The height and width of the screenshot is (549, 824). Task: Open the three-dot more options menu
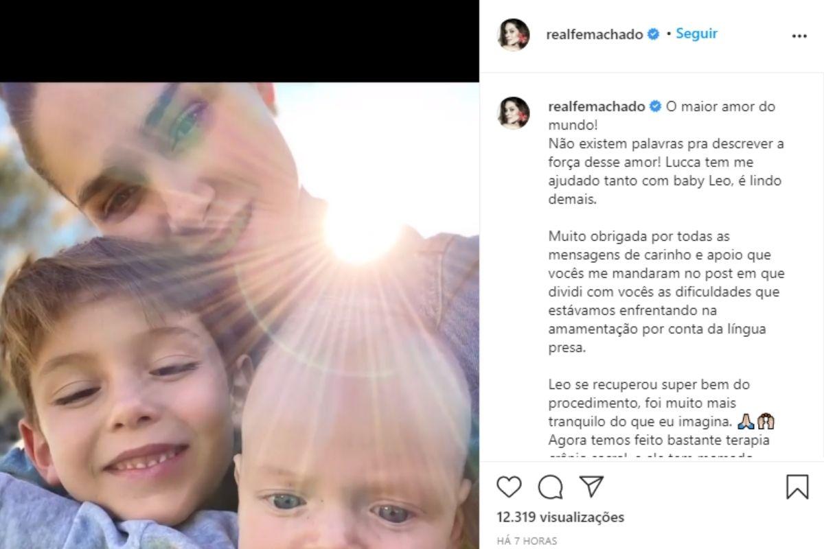(799, 36)
